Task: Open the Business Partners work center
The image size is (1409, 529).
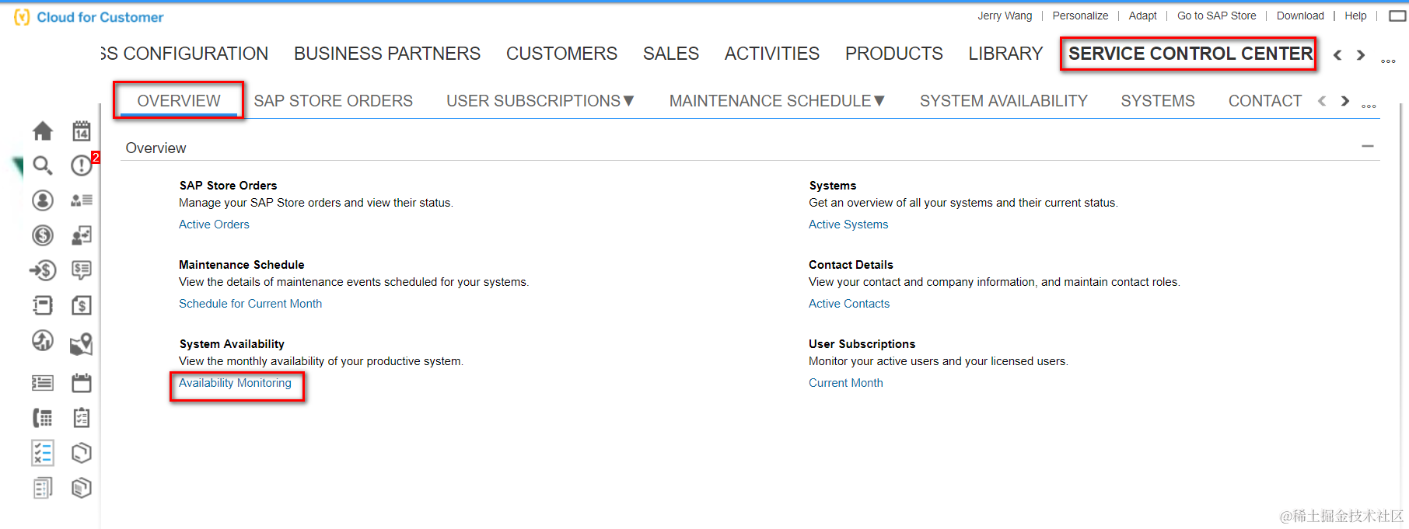Action: [x=387, y=54]
